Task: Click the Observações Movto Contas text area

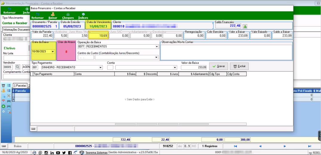Action: pos(226,52)
